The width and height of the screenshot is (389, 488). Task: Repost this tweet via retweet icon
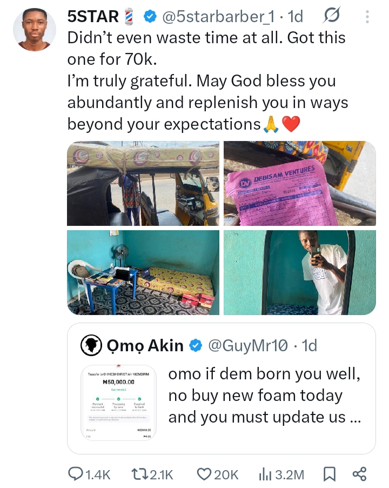pyautogui.click(x=139, y=474)
